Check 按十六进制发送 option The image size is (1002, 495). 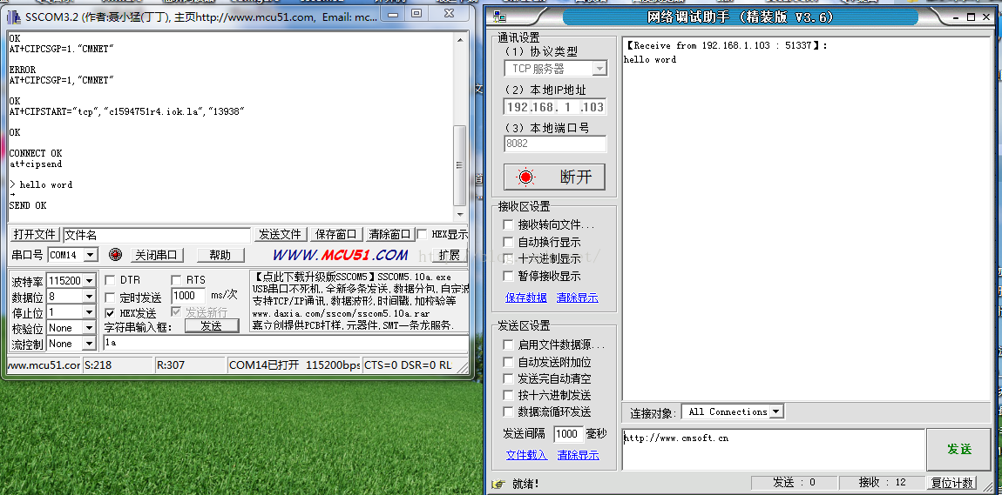(508, 395)
